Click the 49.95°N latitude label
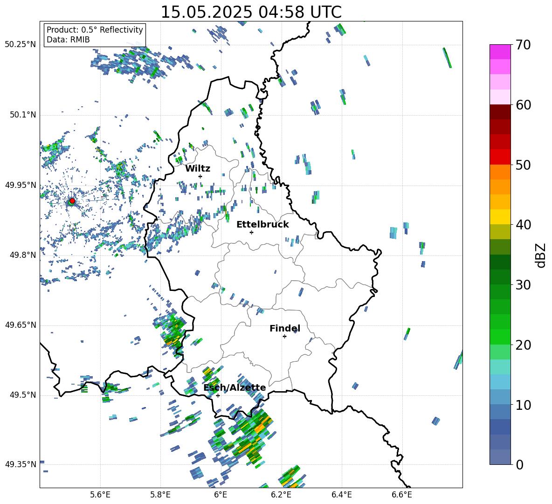This screenshot has width=552, height=504. coord(21,185)
